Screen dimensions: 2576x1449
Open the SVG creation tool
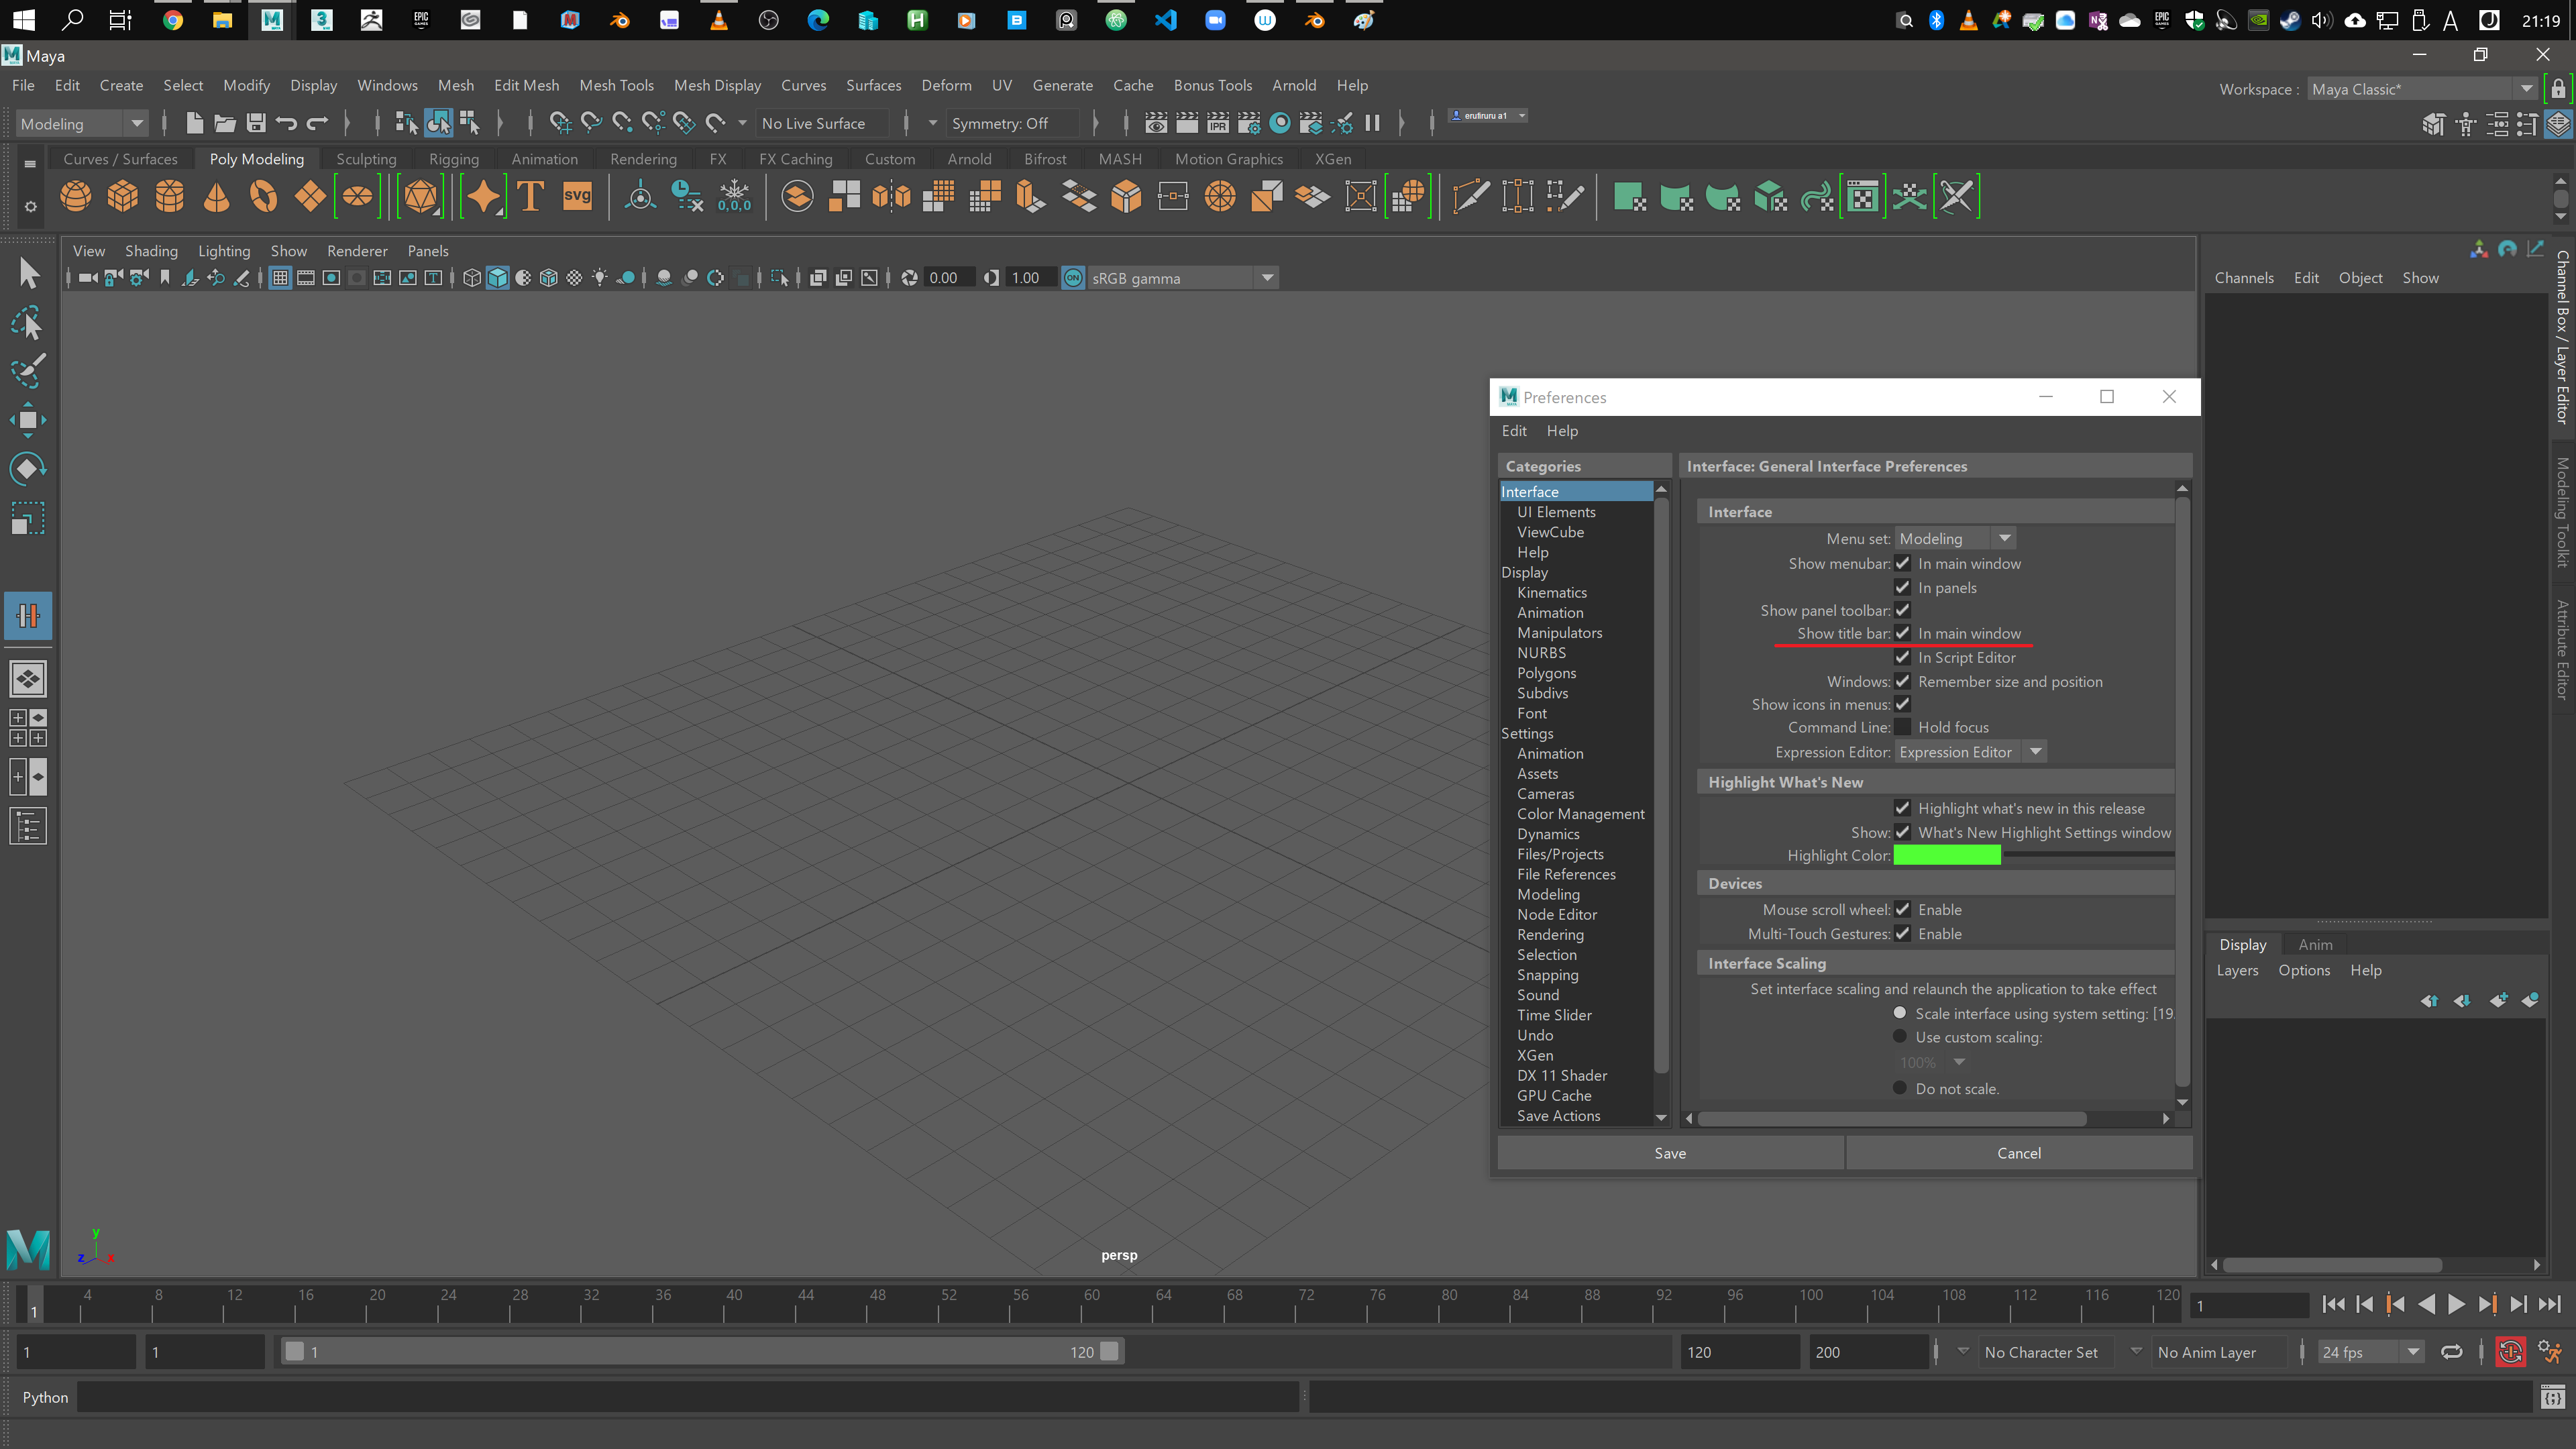577,196
